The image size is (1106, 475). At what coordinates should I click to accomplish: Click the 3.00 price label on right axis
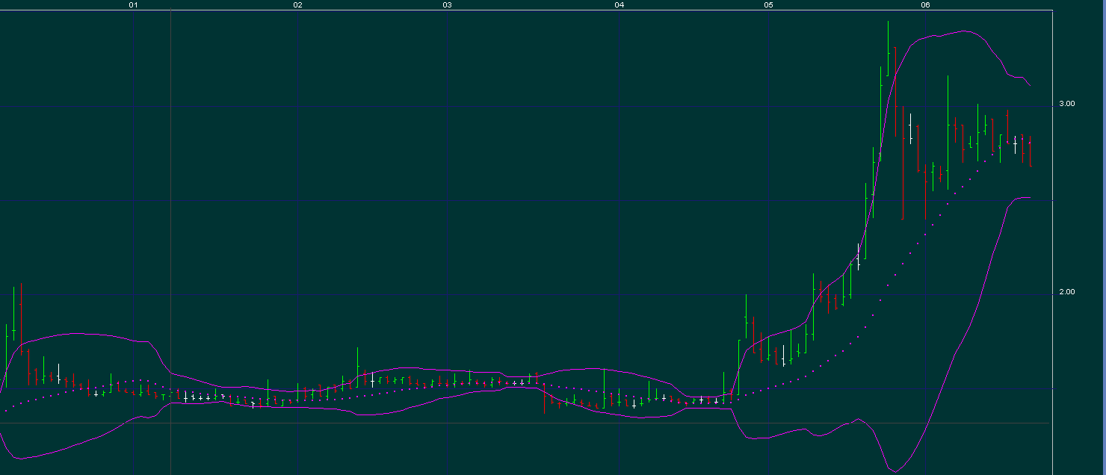pos(1066,104)
